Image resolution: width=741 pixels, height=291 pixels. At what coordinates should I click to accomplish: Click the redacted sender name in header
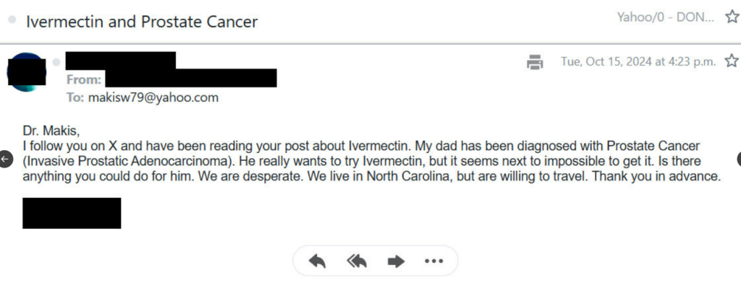point(120,60)
